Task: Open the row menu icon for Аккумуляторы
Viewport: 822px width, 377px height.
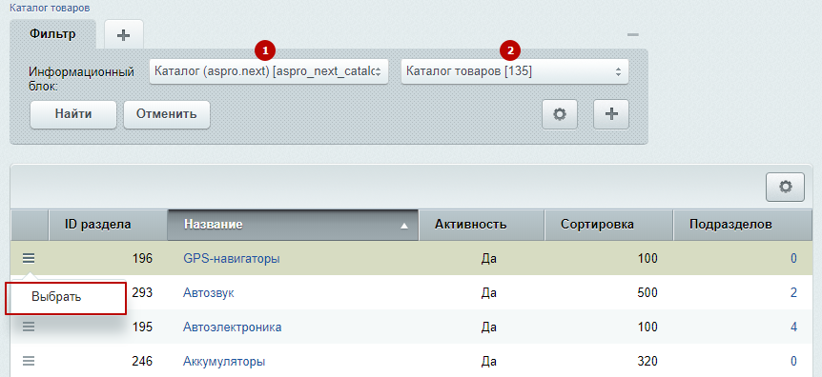Action: 29,361
